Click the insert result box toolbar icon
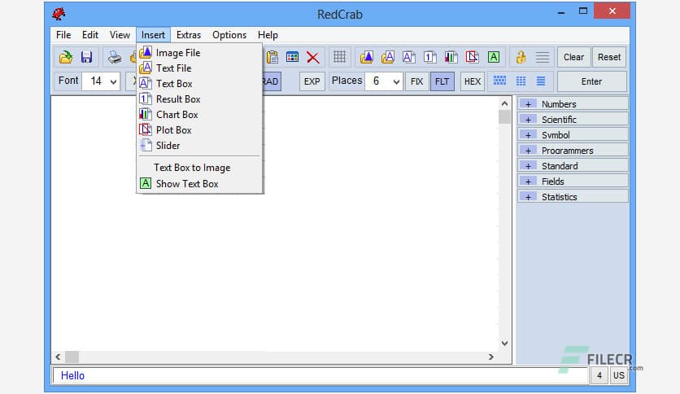680x394 pixels. pos(429,57)
